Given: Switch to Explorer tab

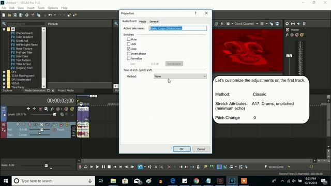Looking at the screenshot, I should tap(7, 90).
